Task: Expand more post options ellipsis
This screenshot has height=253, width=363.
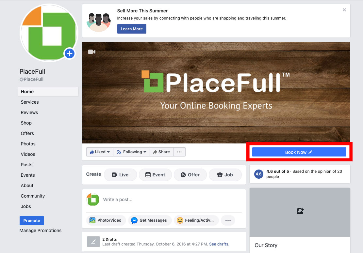Action: coord(228,220)
